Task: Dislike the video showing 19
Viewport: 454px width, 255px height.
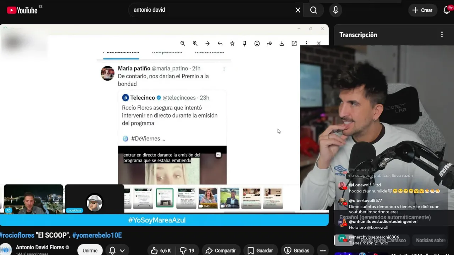Action: (187, 251)
